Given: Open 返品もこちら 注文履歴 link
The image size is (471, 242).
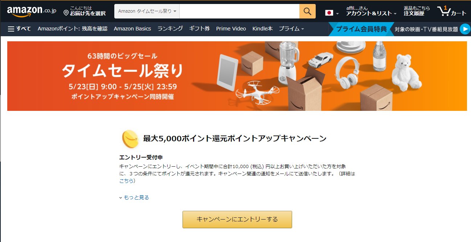Looking at the screenshot, I should [417, 11].
